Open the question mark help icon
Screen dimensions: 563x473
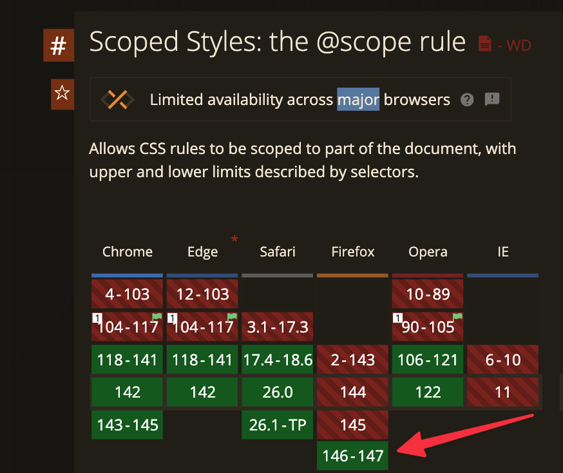click(x=467, y=99)
